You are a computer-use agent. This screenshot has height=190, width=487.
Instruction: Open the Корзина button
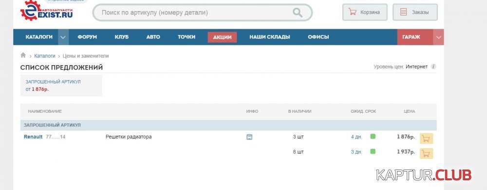point(365,13)
